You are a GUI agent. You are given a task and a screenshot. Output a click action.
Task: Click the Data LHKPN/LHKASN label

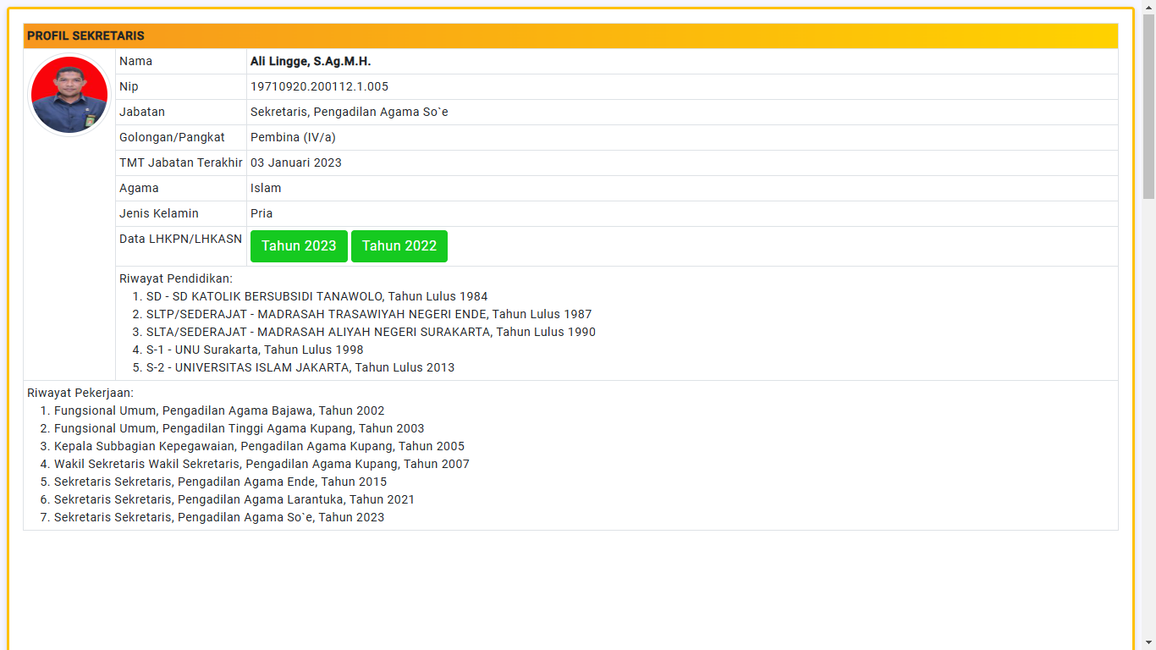(180, 240)
